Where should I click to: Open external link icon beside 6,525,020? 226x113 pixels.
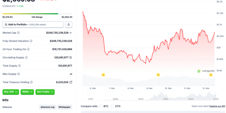click(71, 82)
